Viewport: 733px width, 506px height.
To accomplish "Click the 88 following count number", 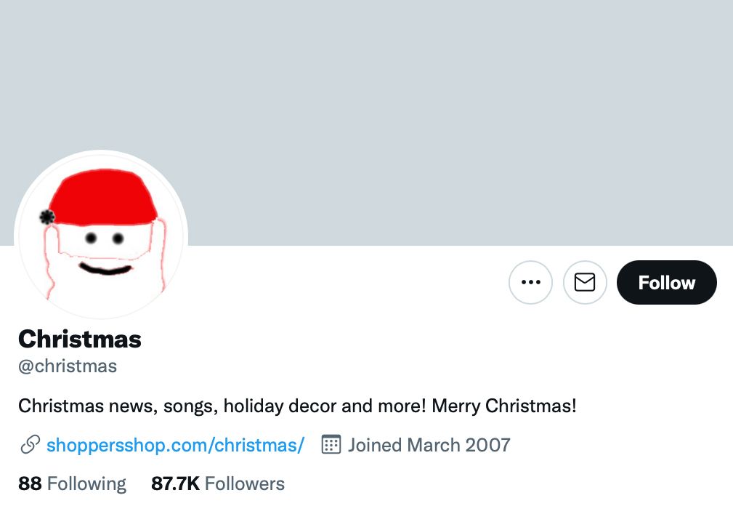I will click(30, 483).
